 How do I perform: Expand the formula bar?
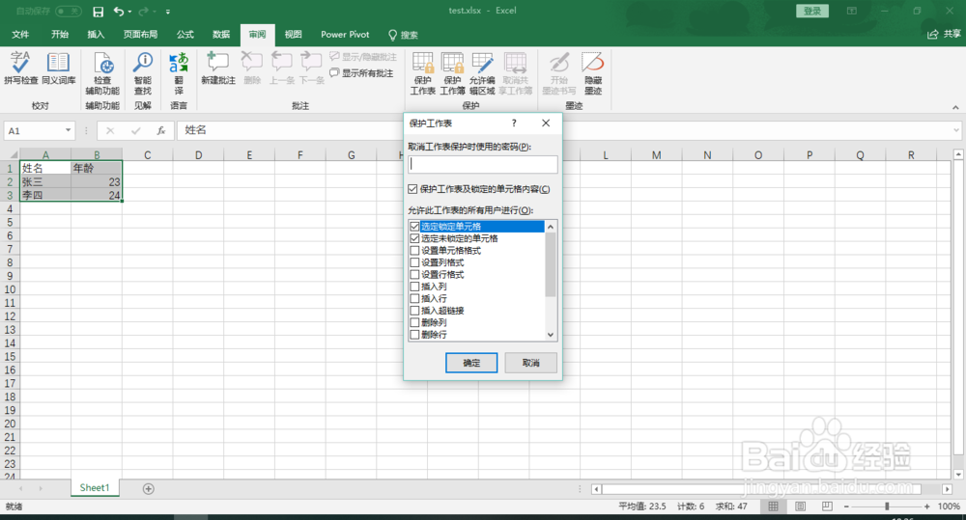pos(956,130)
